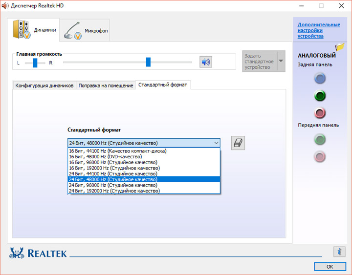This screenshot has width=352, height=275.
Task: Click the Главная громкость label
Action: 39,54
